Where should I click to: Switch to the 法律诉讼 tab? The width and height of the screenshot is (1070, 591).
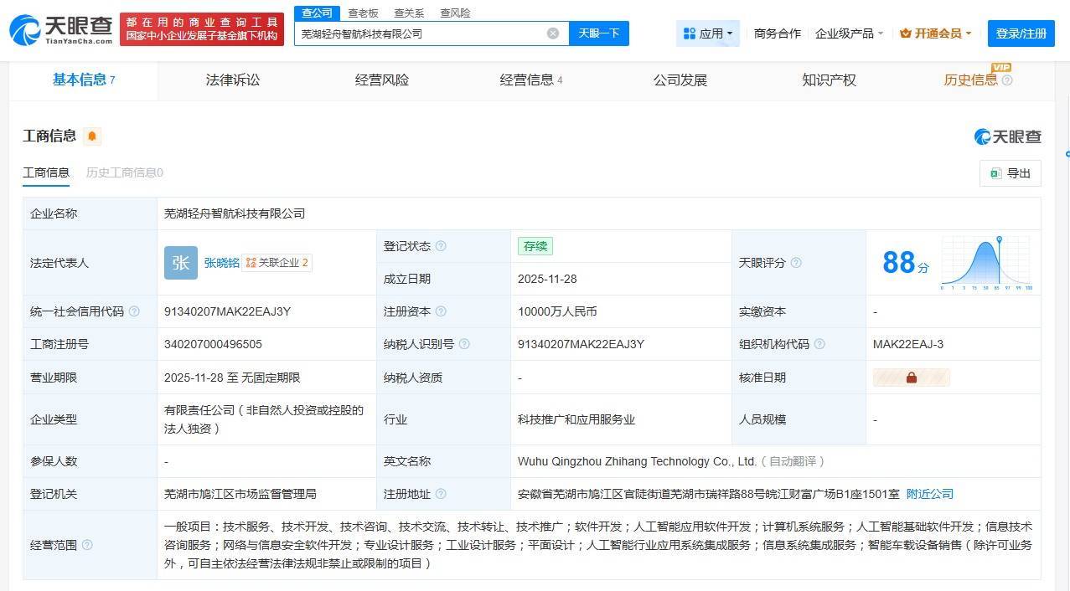tap(232, 80)
